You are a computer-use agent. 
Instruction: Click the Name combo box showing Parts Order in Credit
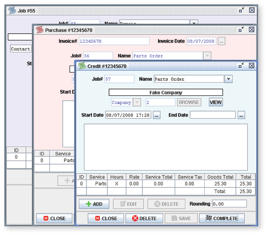pyautogui.click(x=189, y=79)
